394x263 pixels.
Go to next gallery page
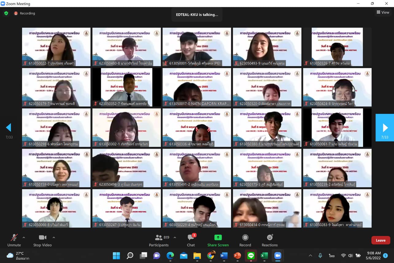pyautogui.click(x=385, y=128)
